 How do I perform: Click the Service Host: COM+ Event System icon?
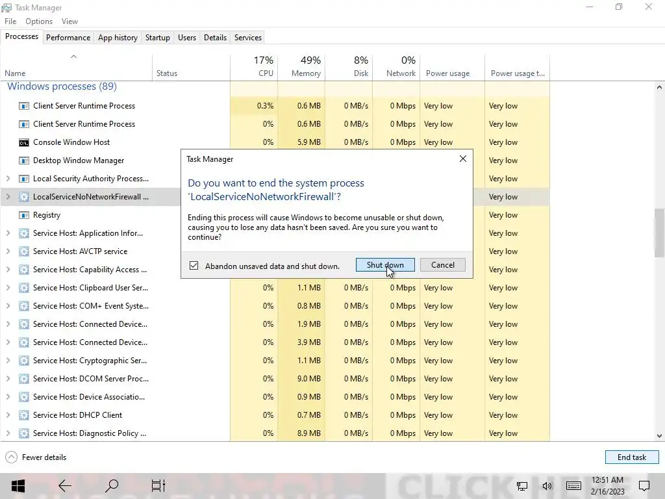[x=24, y=307]
